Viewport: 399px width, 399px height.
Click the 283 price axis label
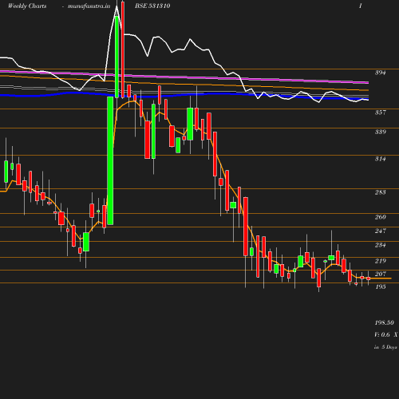coord(380,192)
